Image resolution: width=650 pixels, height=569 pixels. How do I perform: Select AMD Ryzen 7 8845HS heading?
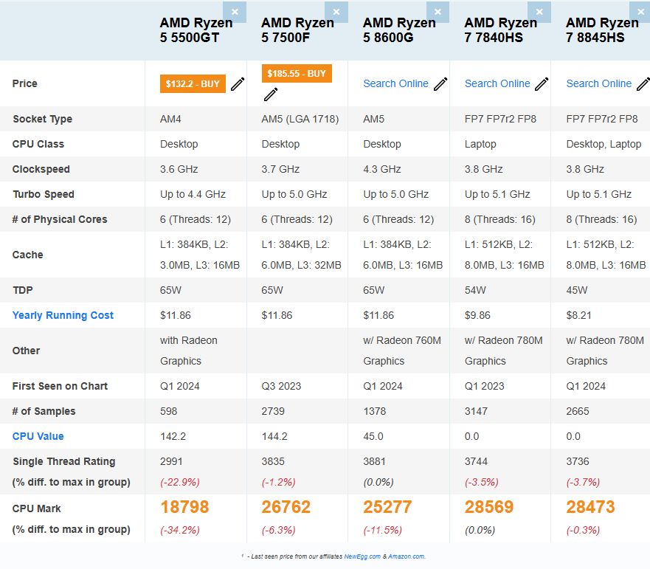pos(602,30)
